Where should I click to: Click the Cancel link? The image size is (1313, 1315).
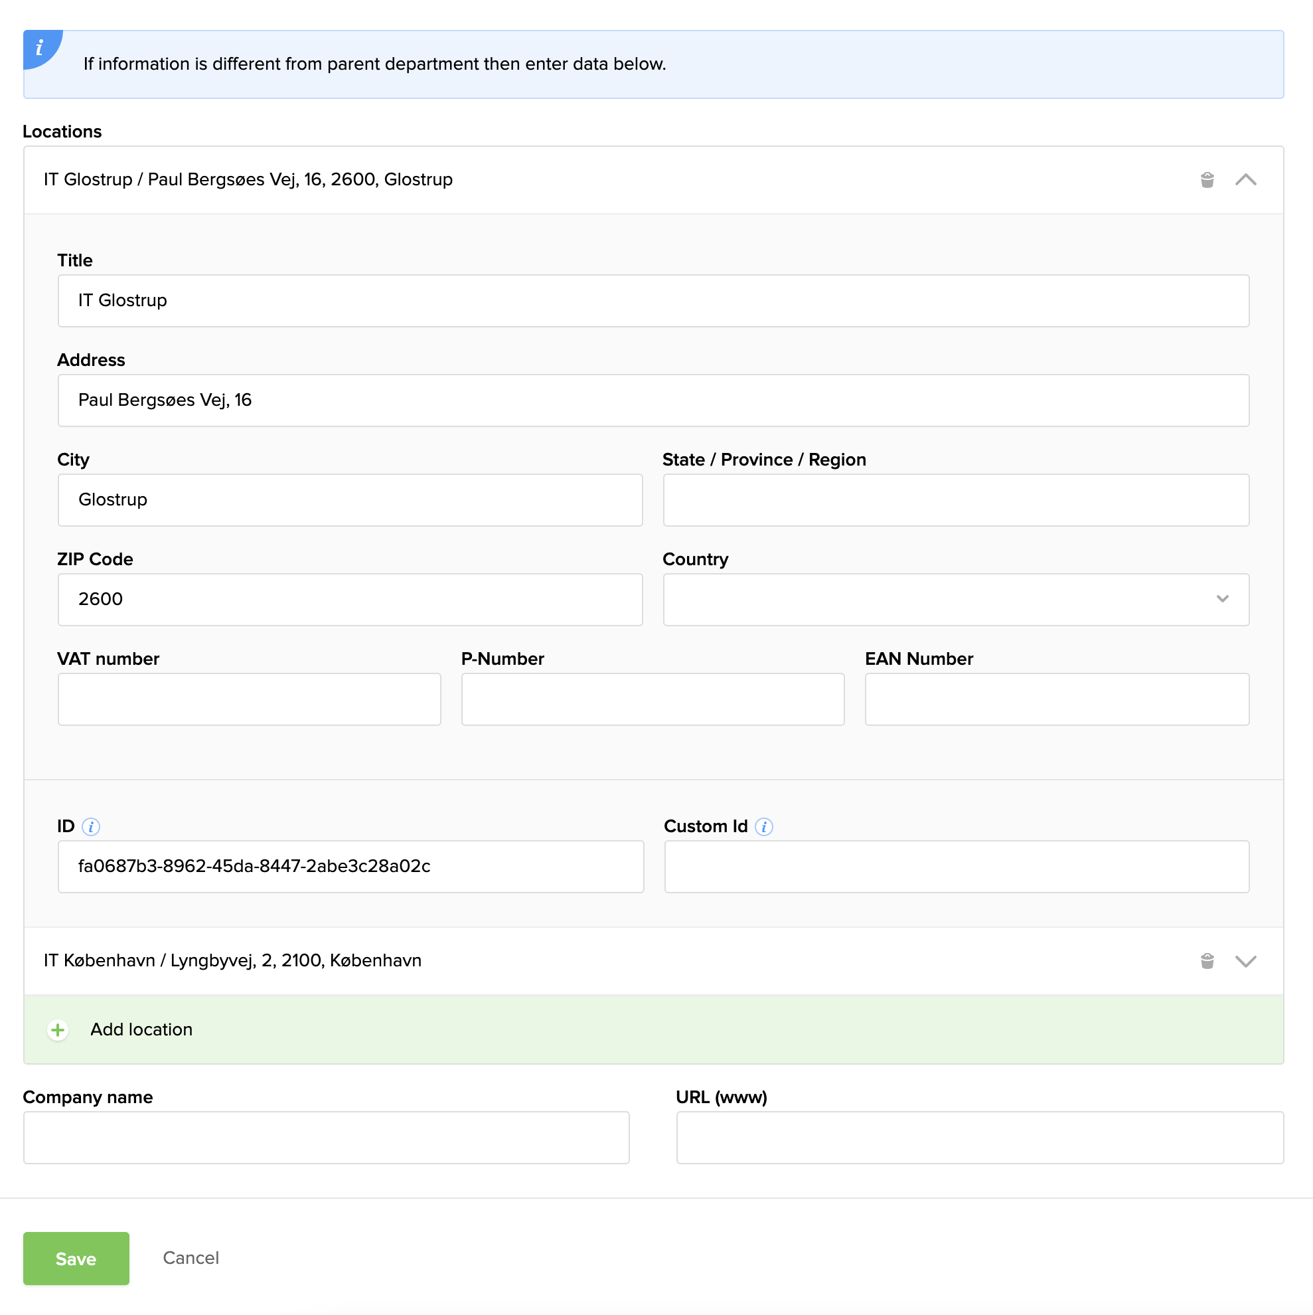pos(191,1257)
